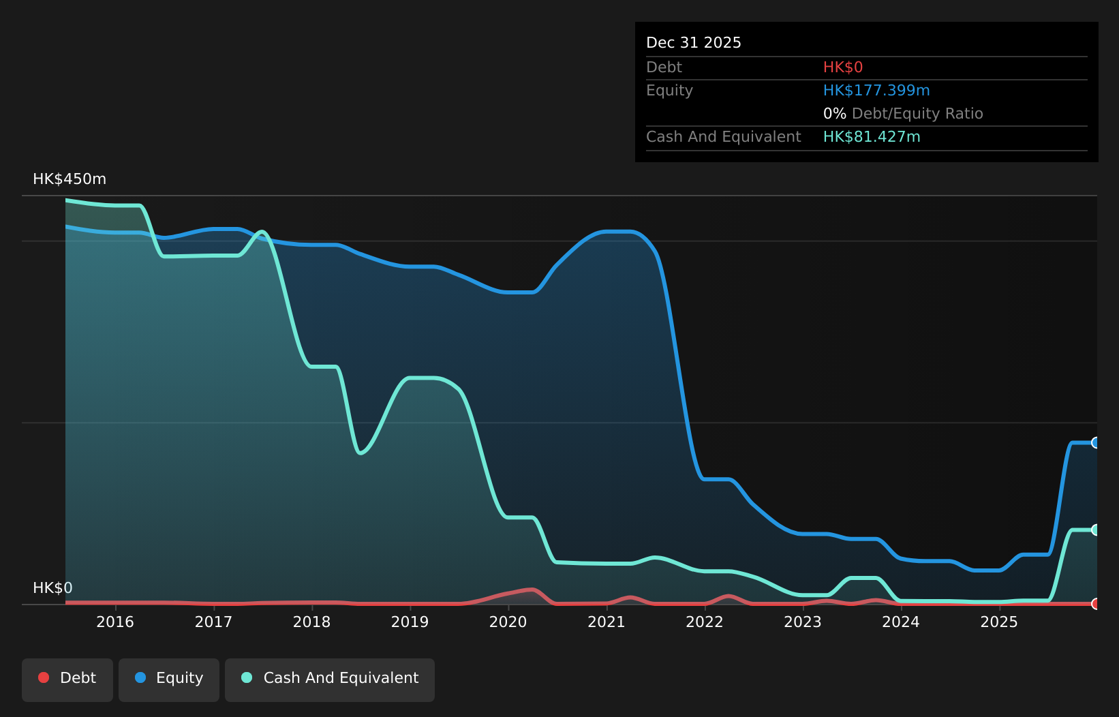Toggle Cash And Equivalent legend button
Image resolution: width=1119 pixels, height=717 pixels.
click(330, 680)
